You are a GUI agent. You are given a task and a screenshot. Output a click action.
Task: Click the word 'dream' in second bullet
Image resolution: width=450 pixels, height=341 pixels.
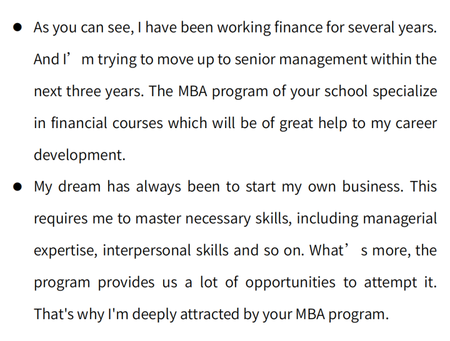pos(79,187)
